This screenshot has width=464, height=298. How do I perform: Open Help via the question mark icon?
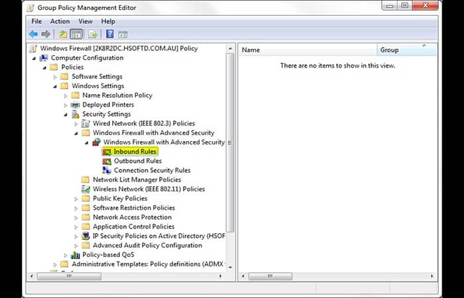click(x=110, y=34)
